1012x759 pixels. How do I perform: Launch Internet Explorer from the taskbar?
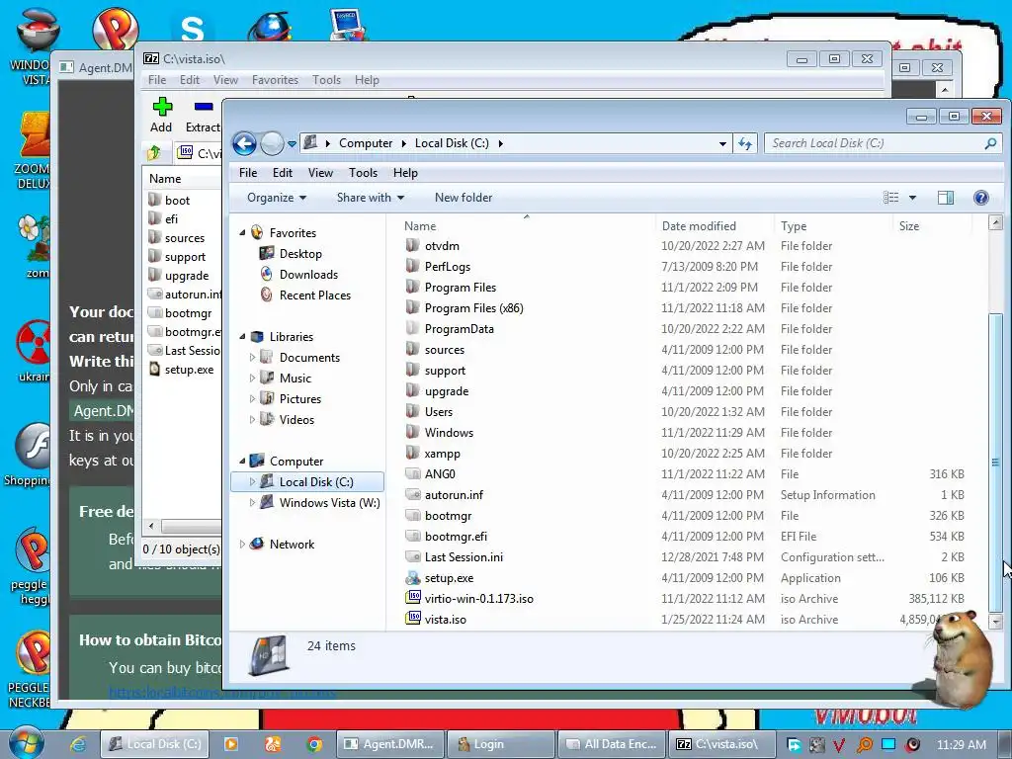pyautogui.click(x=77, y=744)
